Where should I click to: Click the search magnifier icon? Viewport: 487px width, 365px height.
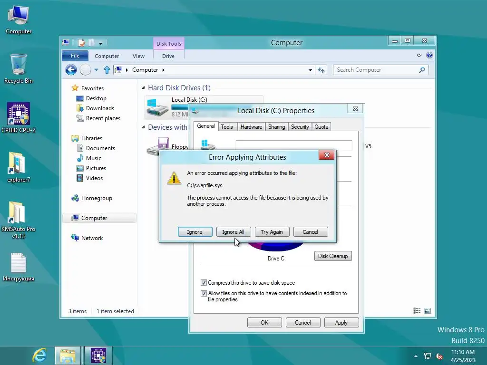[422, 70]
